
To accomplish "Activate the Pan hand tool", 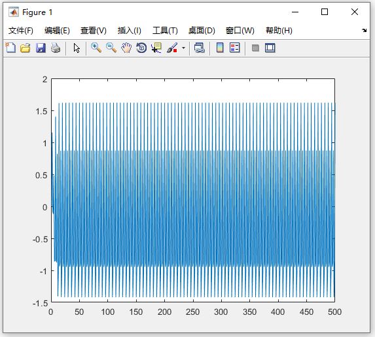I will point(126,48).
